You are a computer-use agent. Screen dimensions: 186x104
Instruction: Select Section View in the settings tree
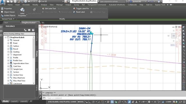[x=18, y=75]
